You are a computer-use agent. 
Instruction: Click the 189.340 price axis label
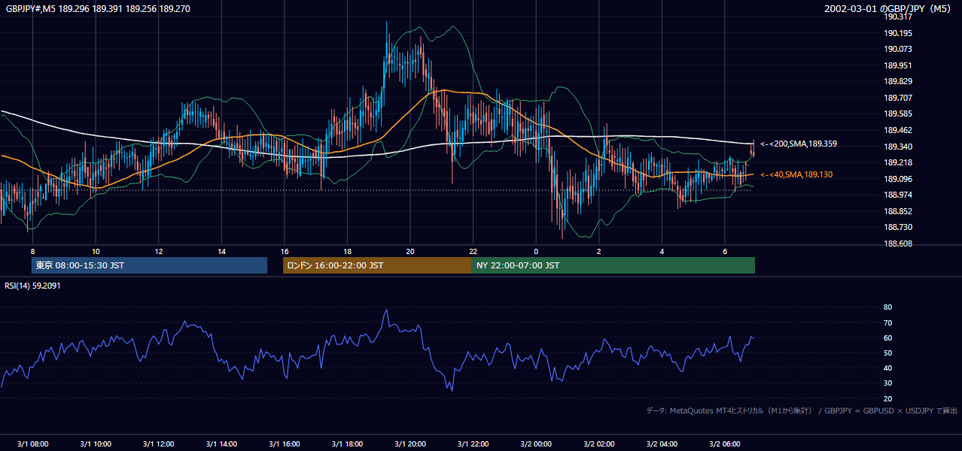tap(898, 147)
